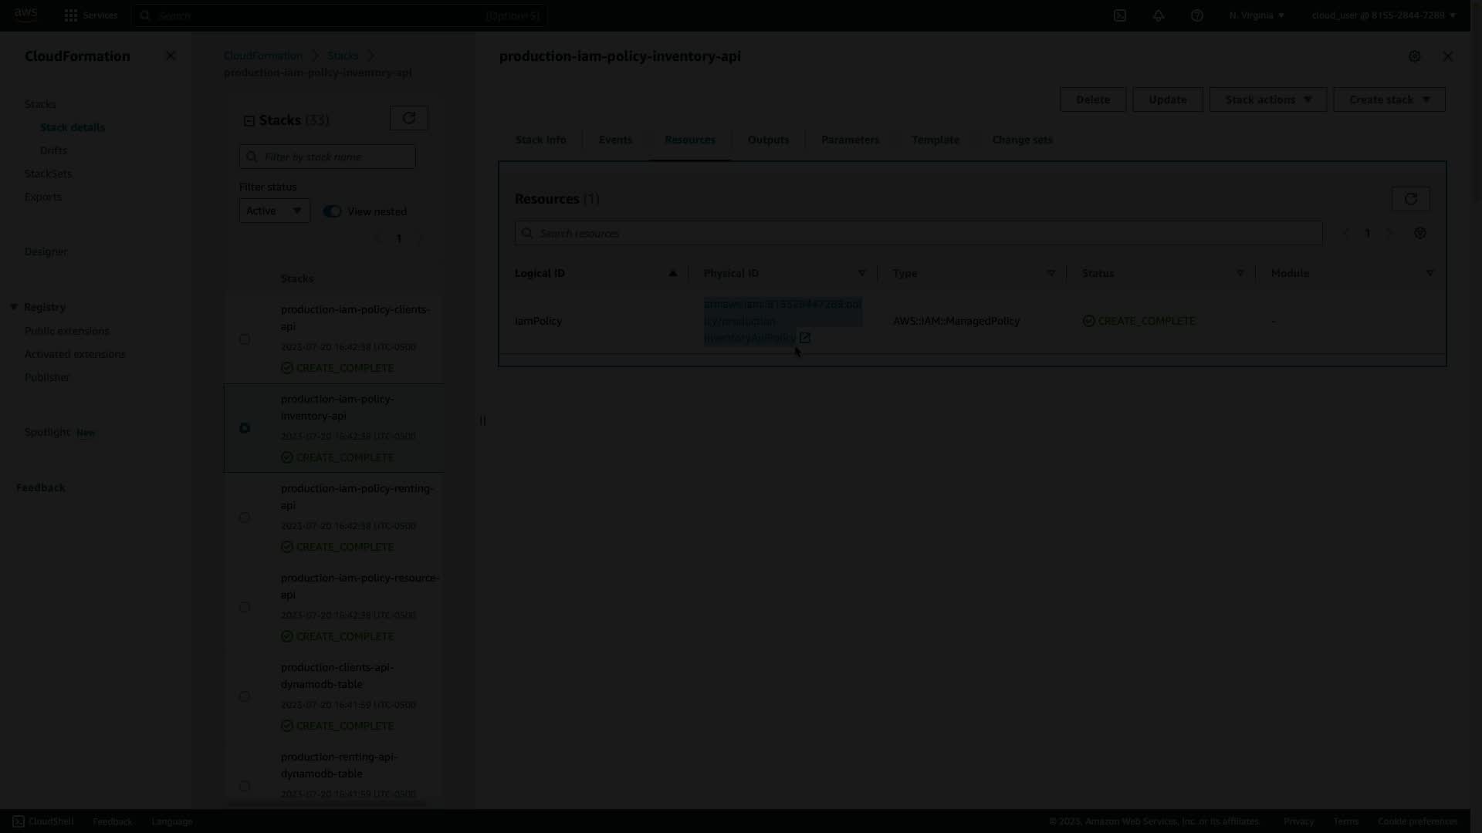
Task: Click the notifications bell icon
Action: (x=1158, y=15)
